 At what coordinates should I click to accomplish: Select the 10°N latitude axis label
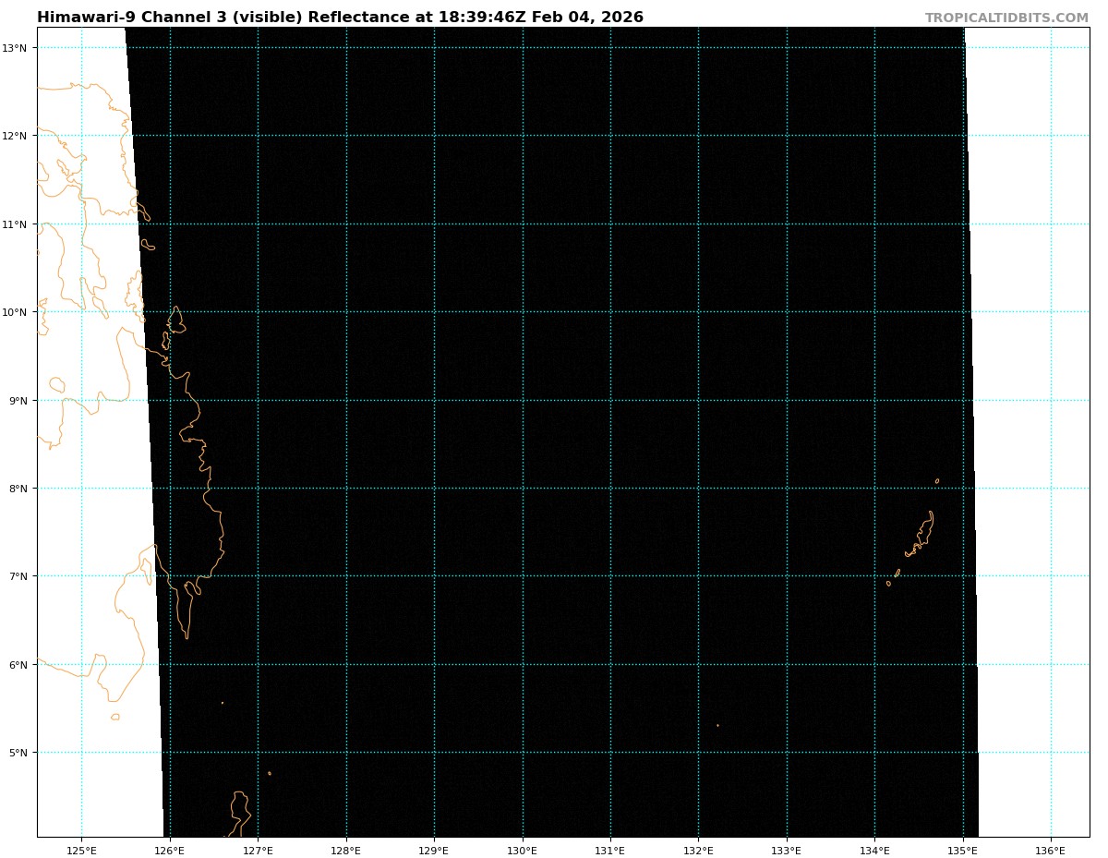tap(18, 312)
